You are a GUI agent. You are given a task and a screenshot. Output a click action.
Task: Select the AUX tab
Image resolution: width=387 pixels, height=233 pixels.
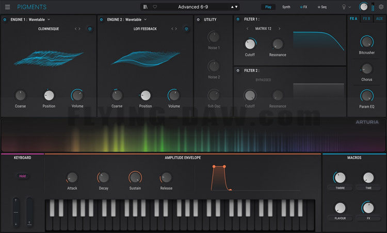pyautogui.click(x=379, y=19)
